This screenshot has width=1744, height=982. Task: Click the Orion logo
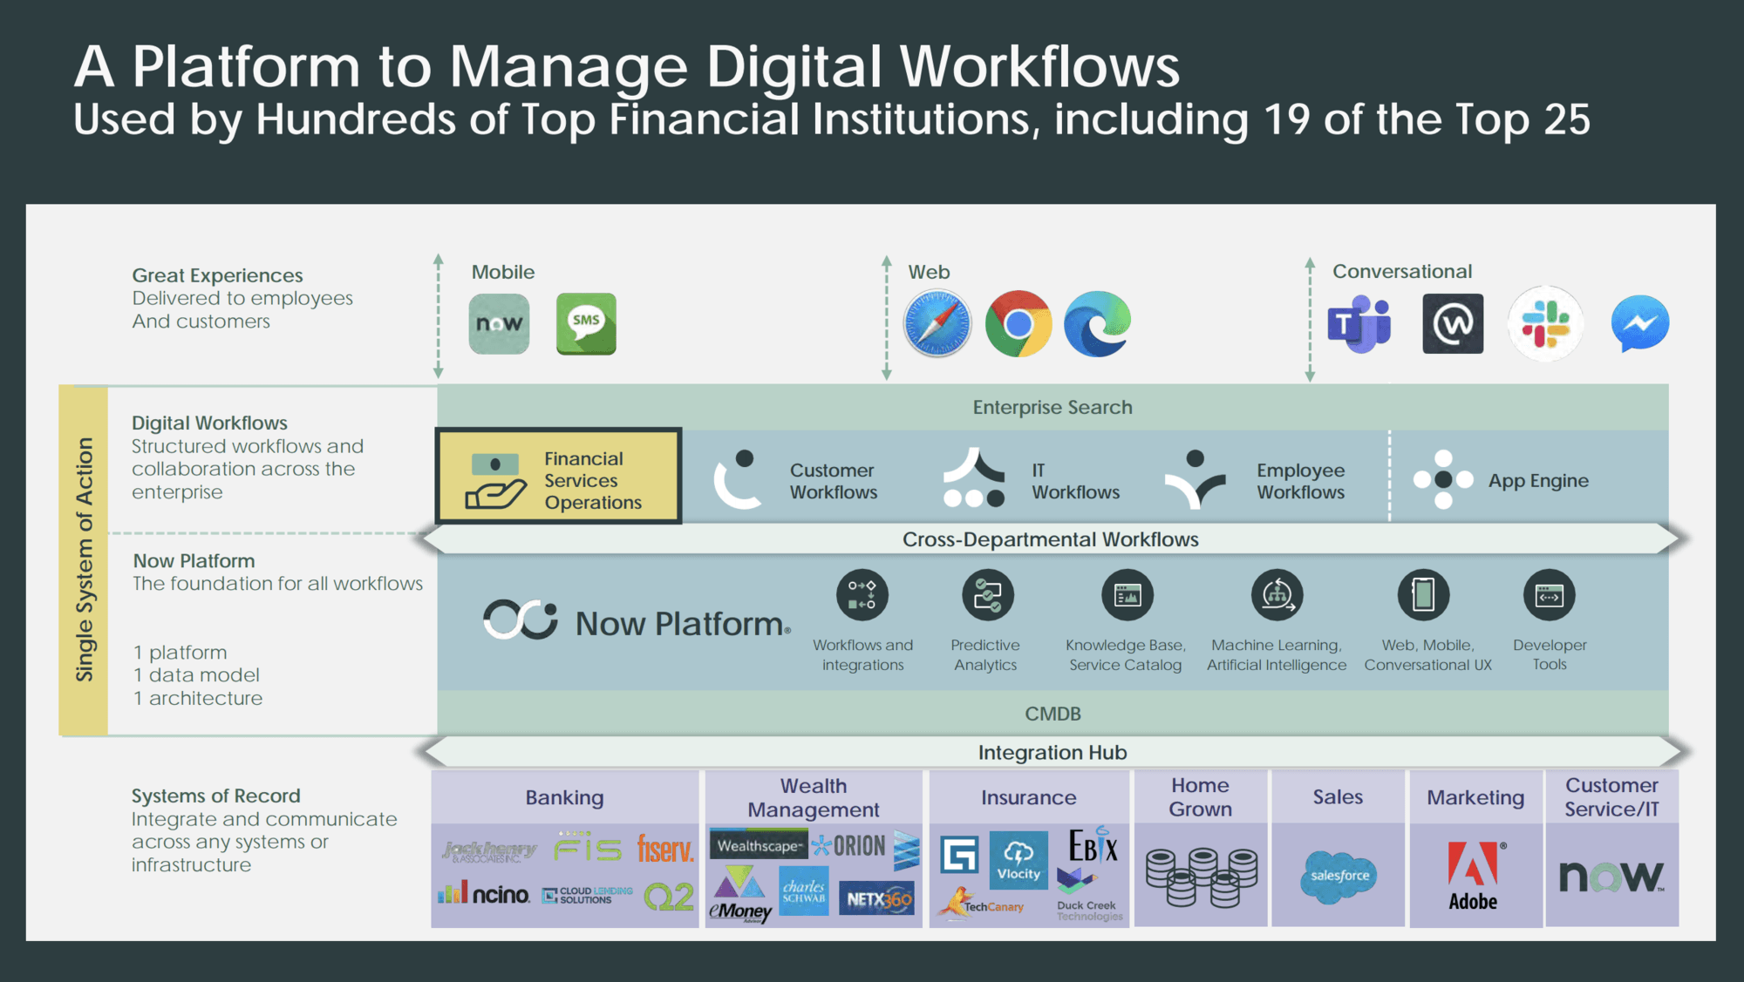click(x=848, y=845)
